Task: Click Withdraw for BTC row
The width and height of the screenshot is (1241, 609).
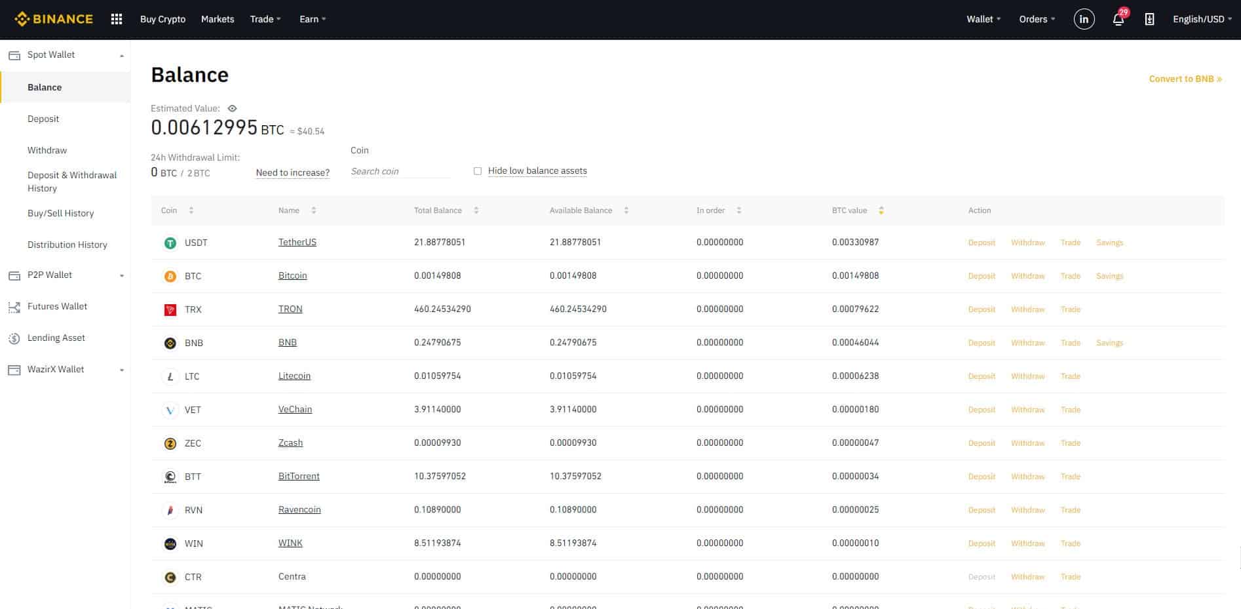Action: [1028, 276]
